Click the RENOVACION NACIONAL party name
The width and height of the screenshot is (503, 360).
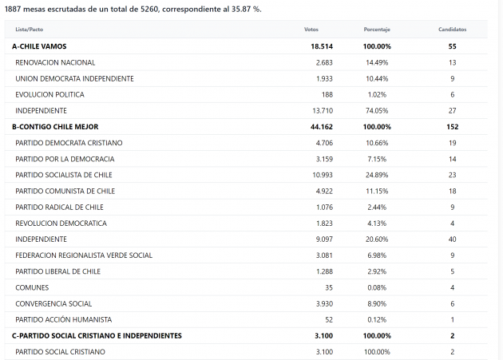coord(55,62)
